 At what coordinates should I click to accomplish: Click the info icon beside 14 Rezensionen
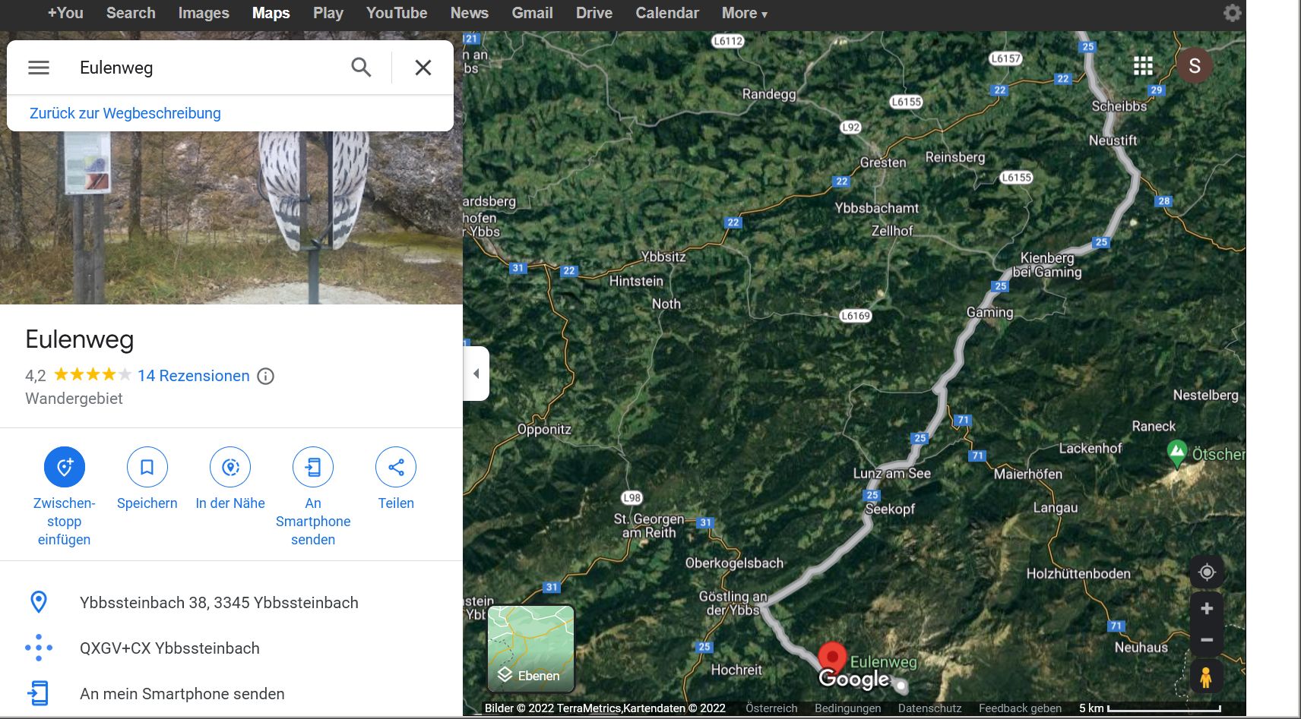pos(265,376)
